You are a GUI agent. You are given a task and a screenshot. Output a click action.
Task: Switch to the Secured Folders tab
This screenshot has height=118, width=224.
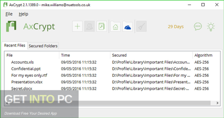click(x=43, y=46)
